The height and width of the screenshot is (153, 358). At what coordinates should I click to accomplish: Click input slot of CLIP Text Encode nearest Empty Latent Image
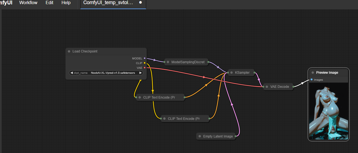161,119
